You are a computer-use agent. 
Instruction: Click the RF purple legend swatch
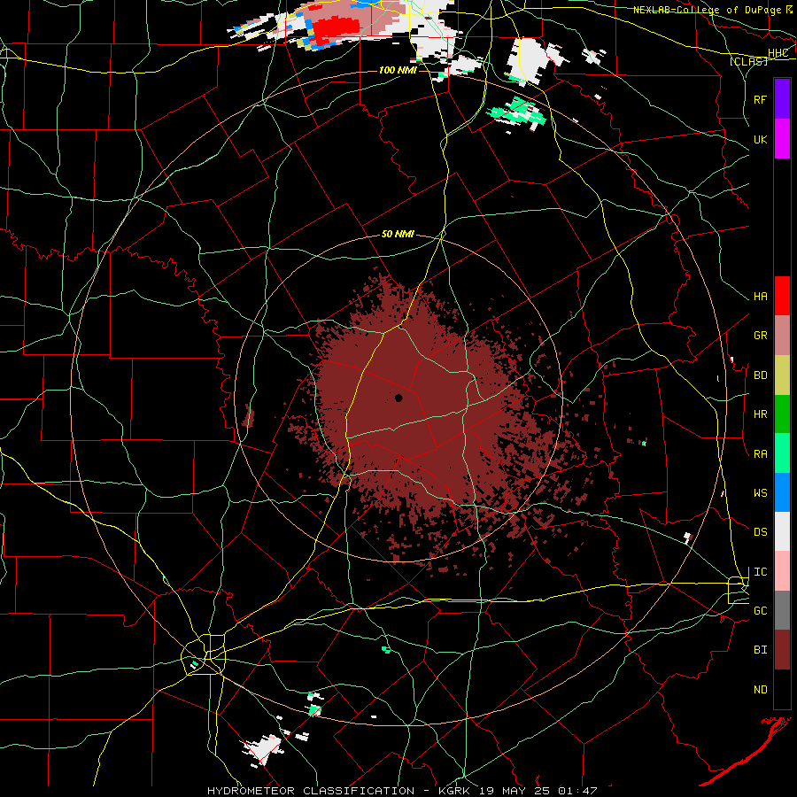click(782, 98)
